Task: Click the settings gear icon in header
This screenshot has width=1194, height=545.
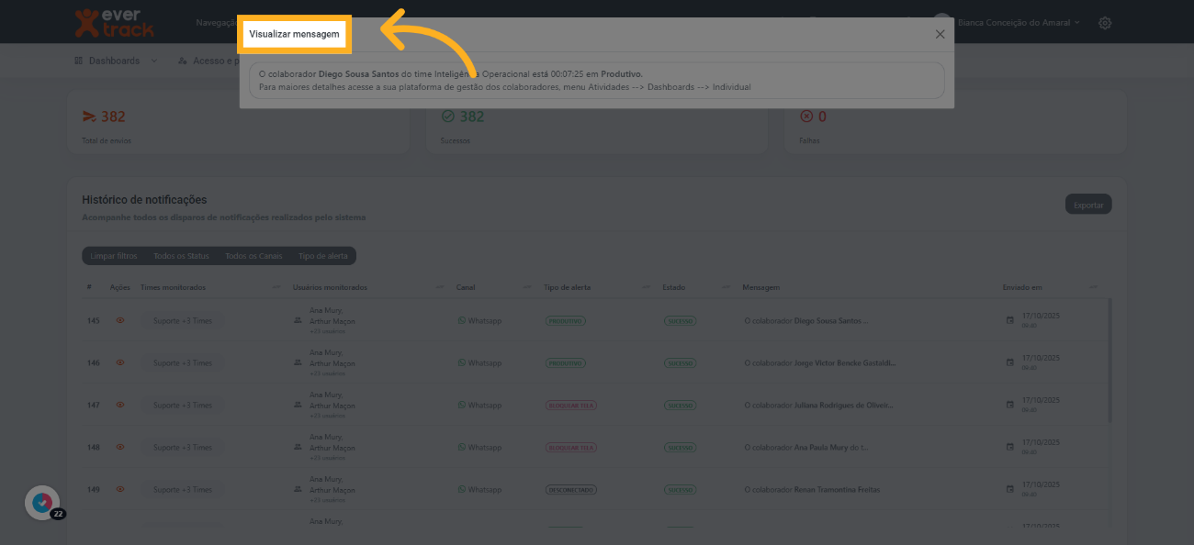Action: [1105, 23]
